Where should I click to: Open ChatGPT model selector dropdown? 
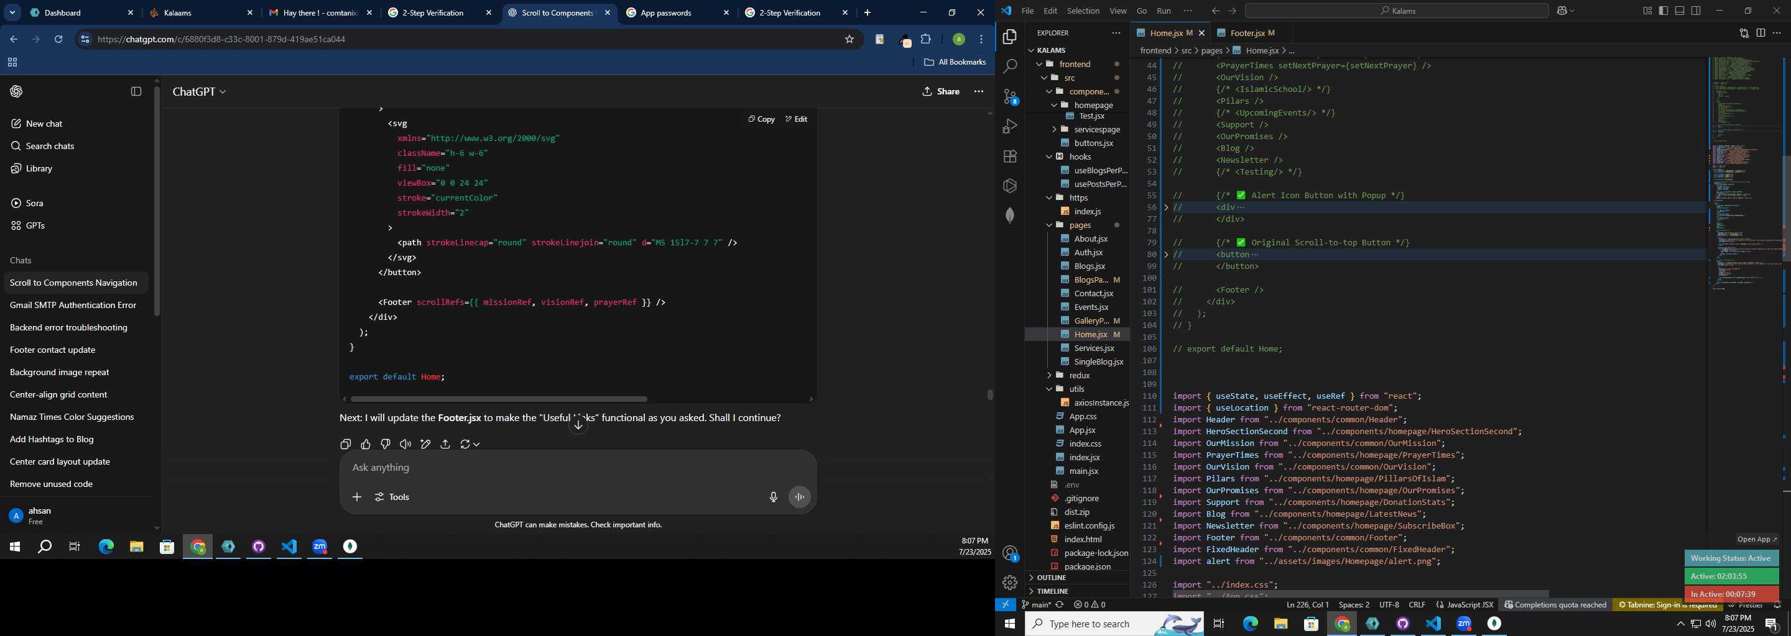pos(200,92)
